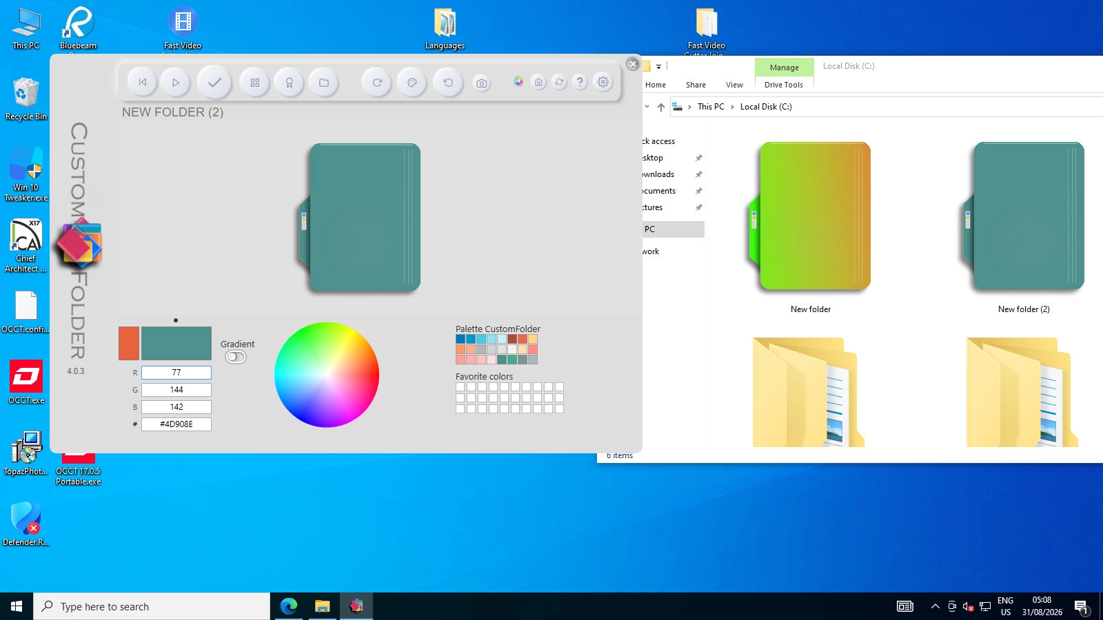Click the Windows Start button

click(x=17, y=606)
